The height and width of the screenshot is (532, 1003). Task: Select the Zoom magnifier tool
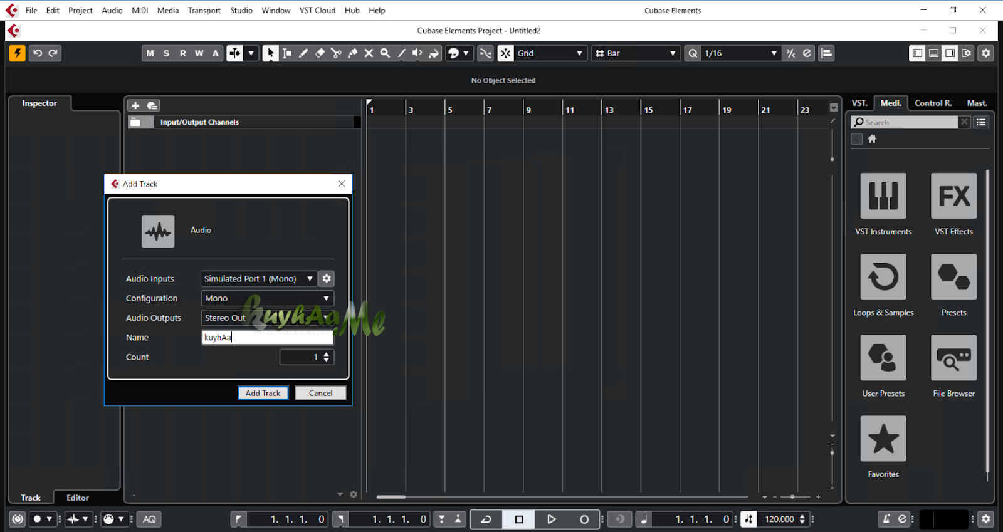385,53
